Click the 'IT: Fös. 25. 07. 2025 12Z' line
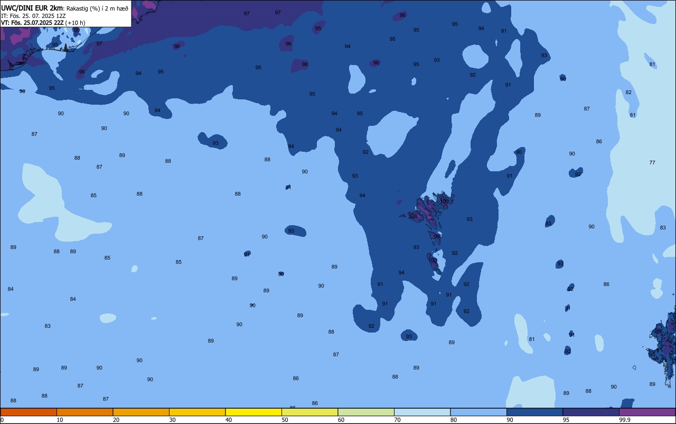 click(33, 16)
